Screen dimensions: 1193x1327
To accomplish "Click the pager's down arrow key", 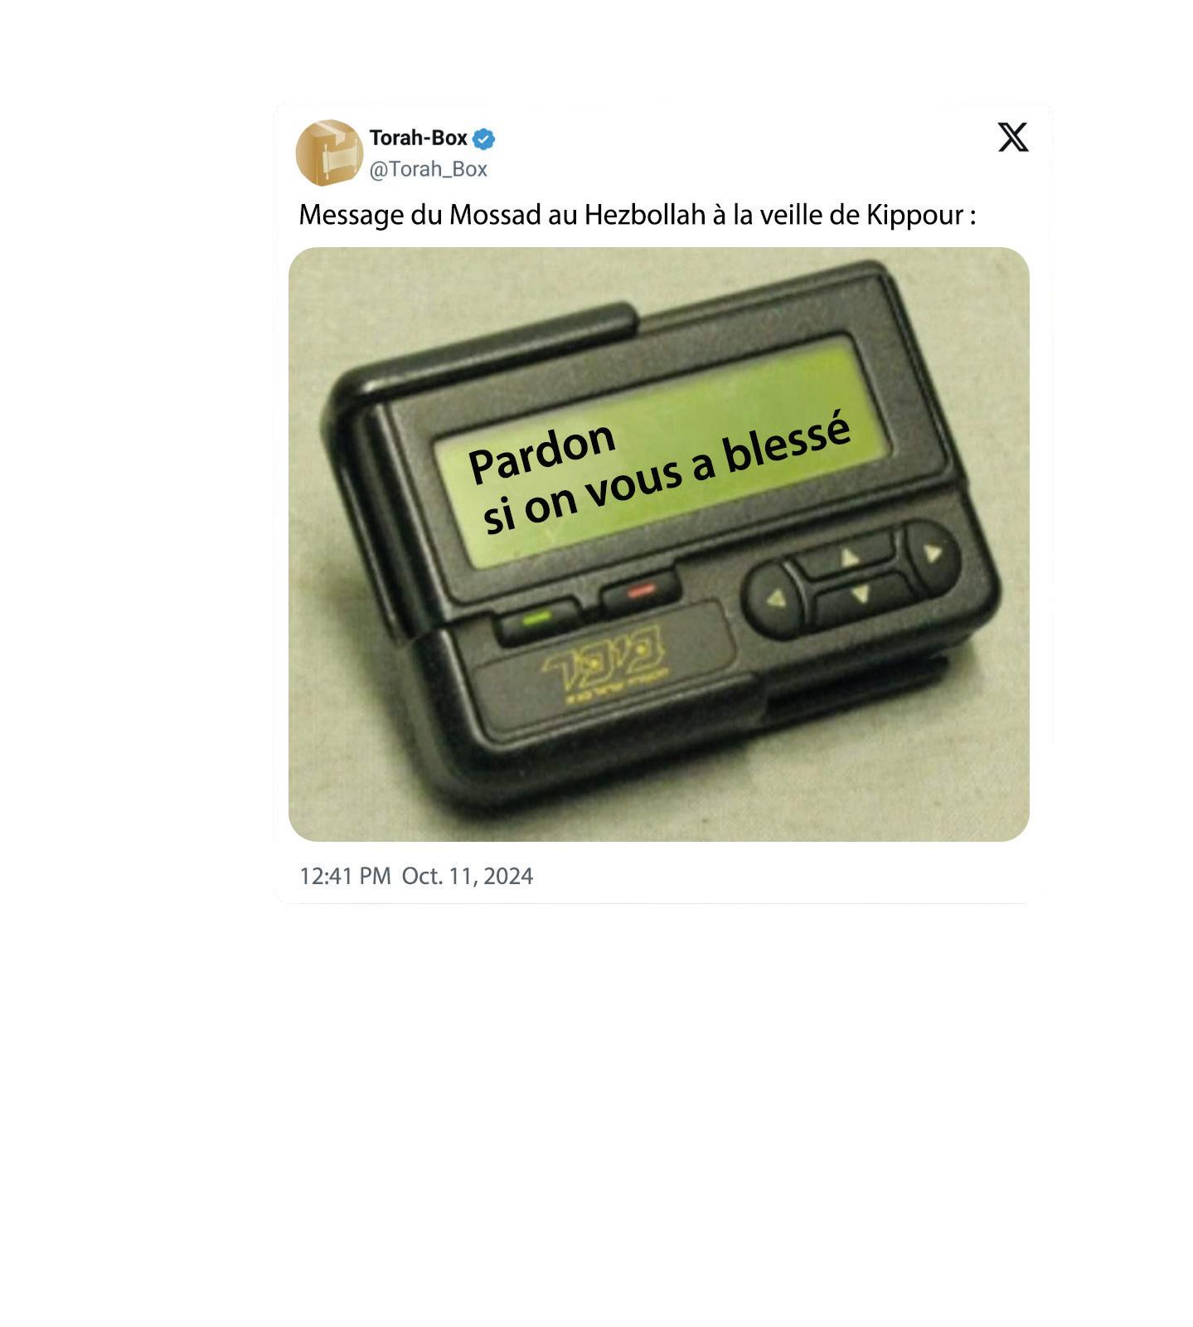I will pos(861,595).
